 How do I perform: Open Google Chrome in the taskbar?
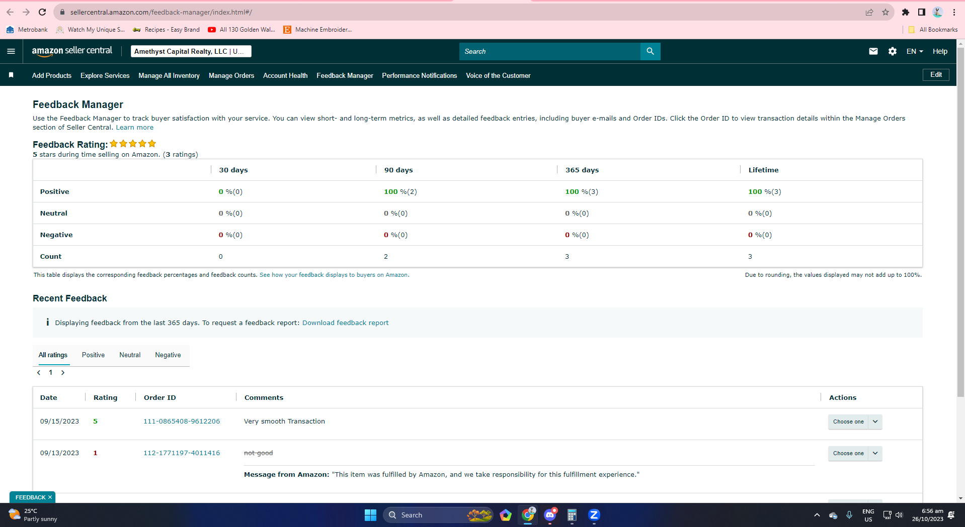[528, 515]
